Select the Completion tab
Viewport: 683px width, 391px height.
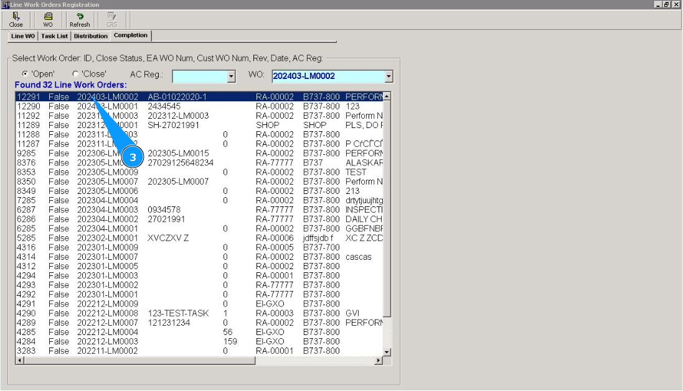(131, 35)
